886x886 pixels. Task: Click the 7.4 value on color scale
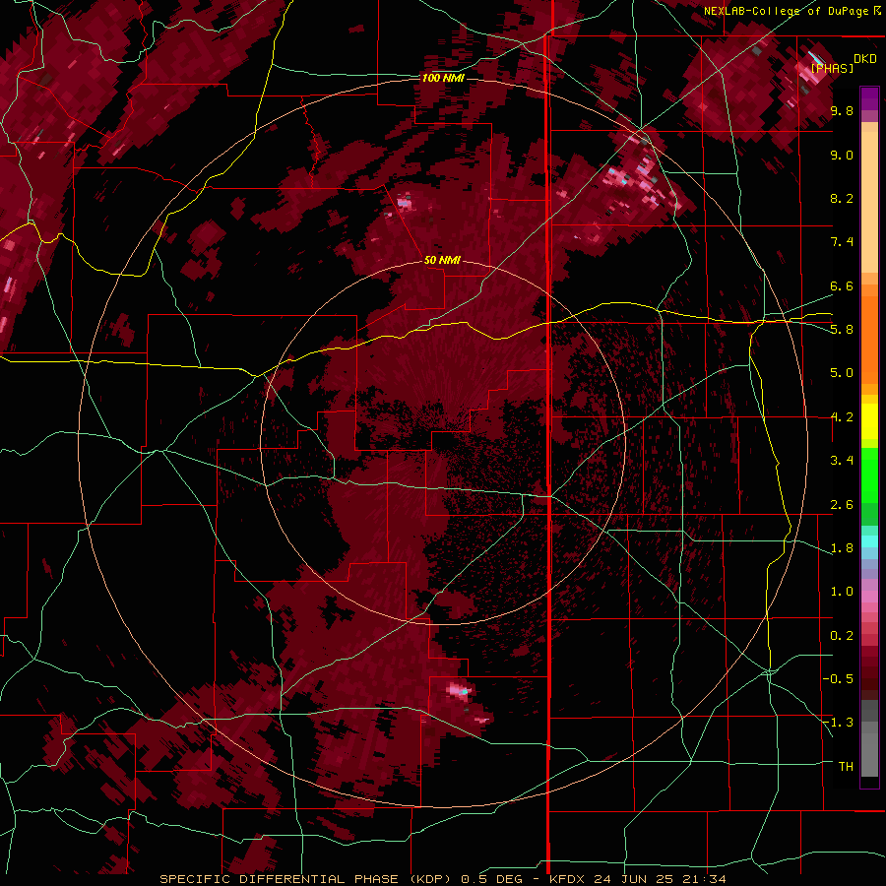coord(842,242)
